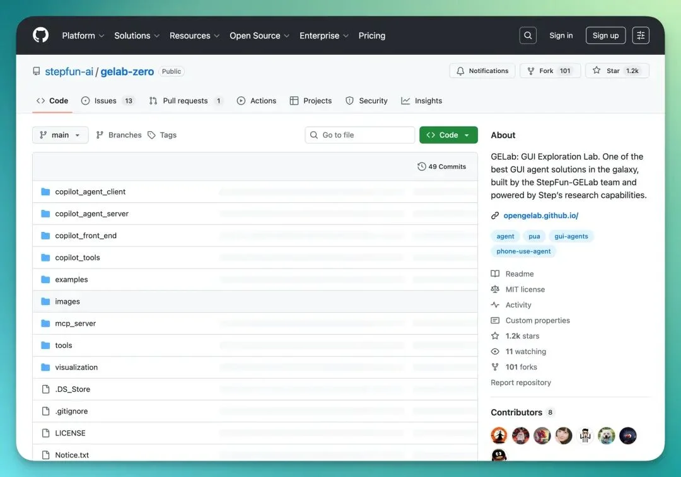This screenshot has height=477, width=681.
Task: Open the 49 Commits history
Action: (441, 167)
